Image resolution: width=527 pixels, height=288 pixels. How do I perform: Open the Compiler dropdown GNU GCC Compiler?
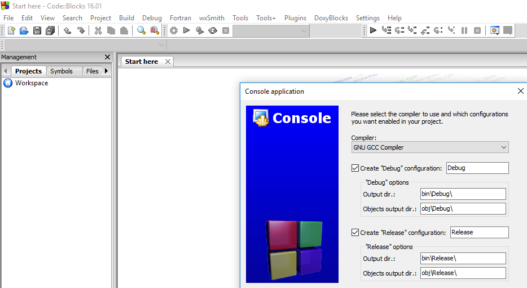[x=430, y=147]
